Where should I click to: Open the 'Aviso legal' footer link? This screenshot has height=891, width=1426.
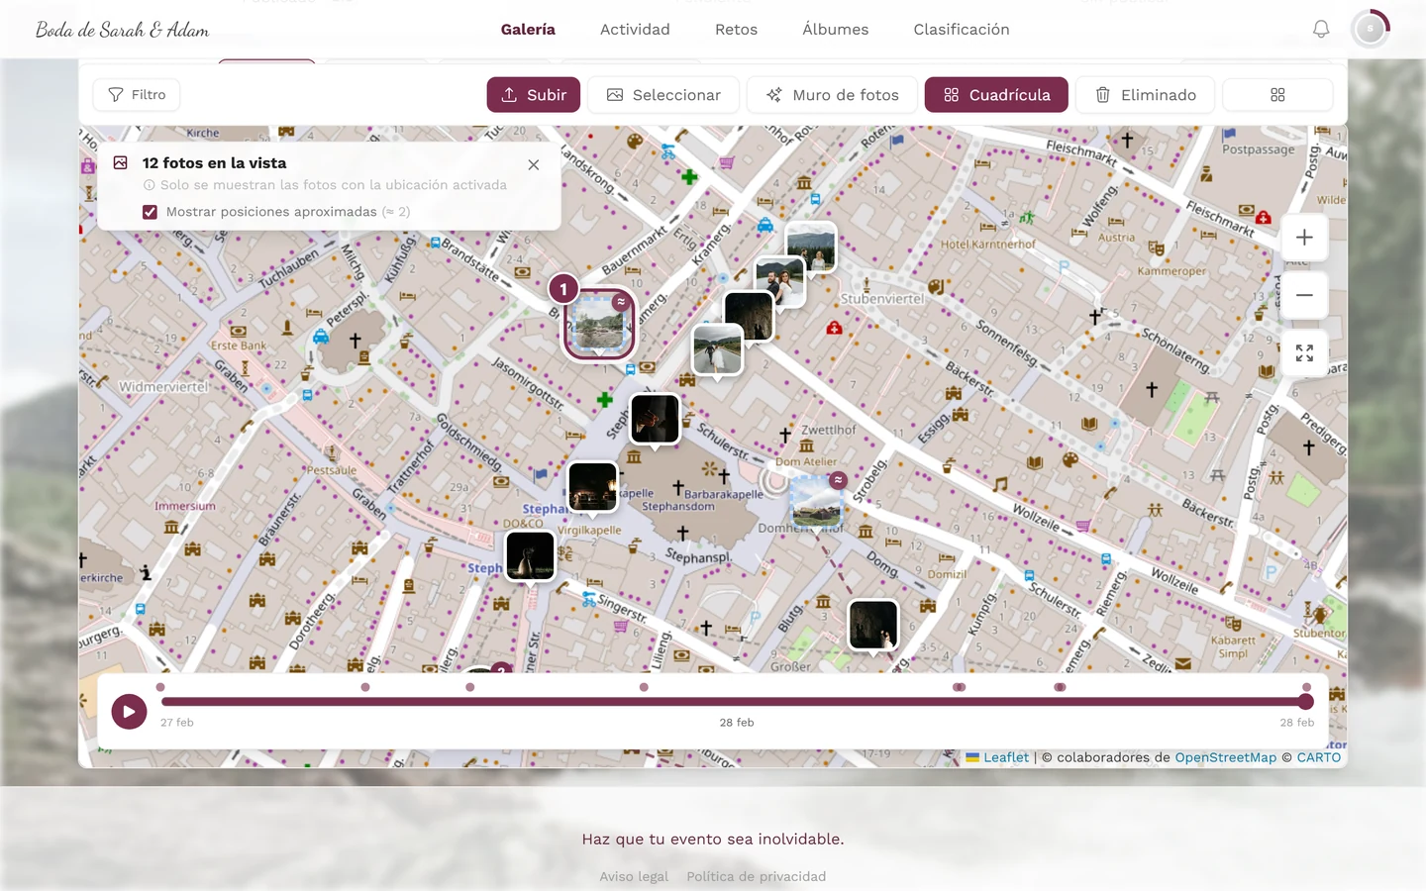click(x=634, y=876)
